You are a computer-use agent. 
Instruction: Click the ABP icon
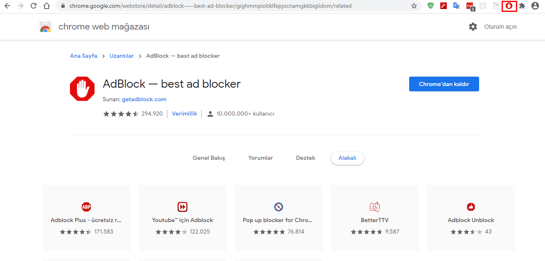[x=86, y=207]
